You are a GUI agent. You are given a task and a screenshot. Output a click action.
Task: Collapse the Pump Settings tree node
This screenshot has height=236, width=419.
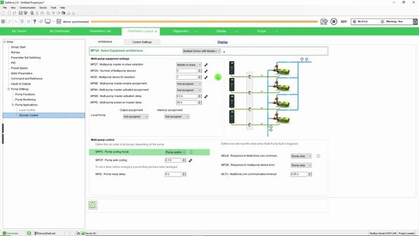(9, 89)
